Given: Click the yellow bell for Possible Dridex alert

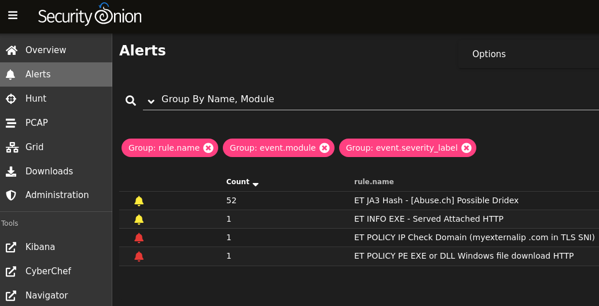Looking at the screenshot, I should pyautogui.click(x=139, y=201).
